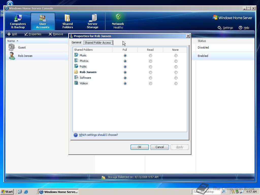Click the Apply button

[180, 147]
